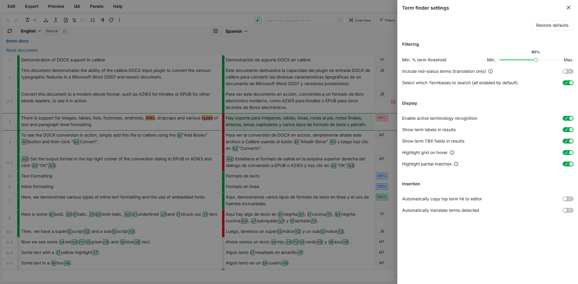
Task: Click the orange lock icon beside Source
Action: (65, 31)
